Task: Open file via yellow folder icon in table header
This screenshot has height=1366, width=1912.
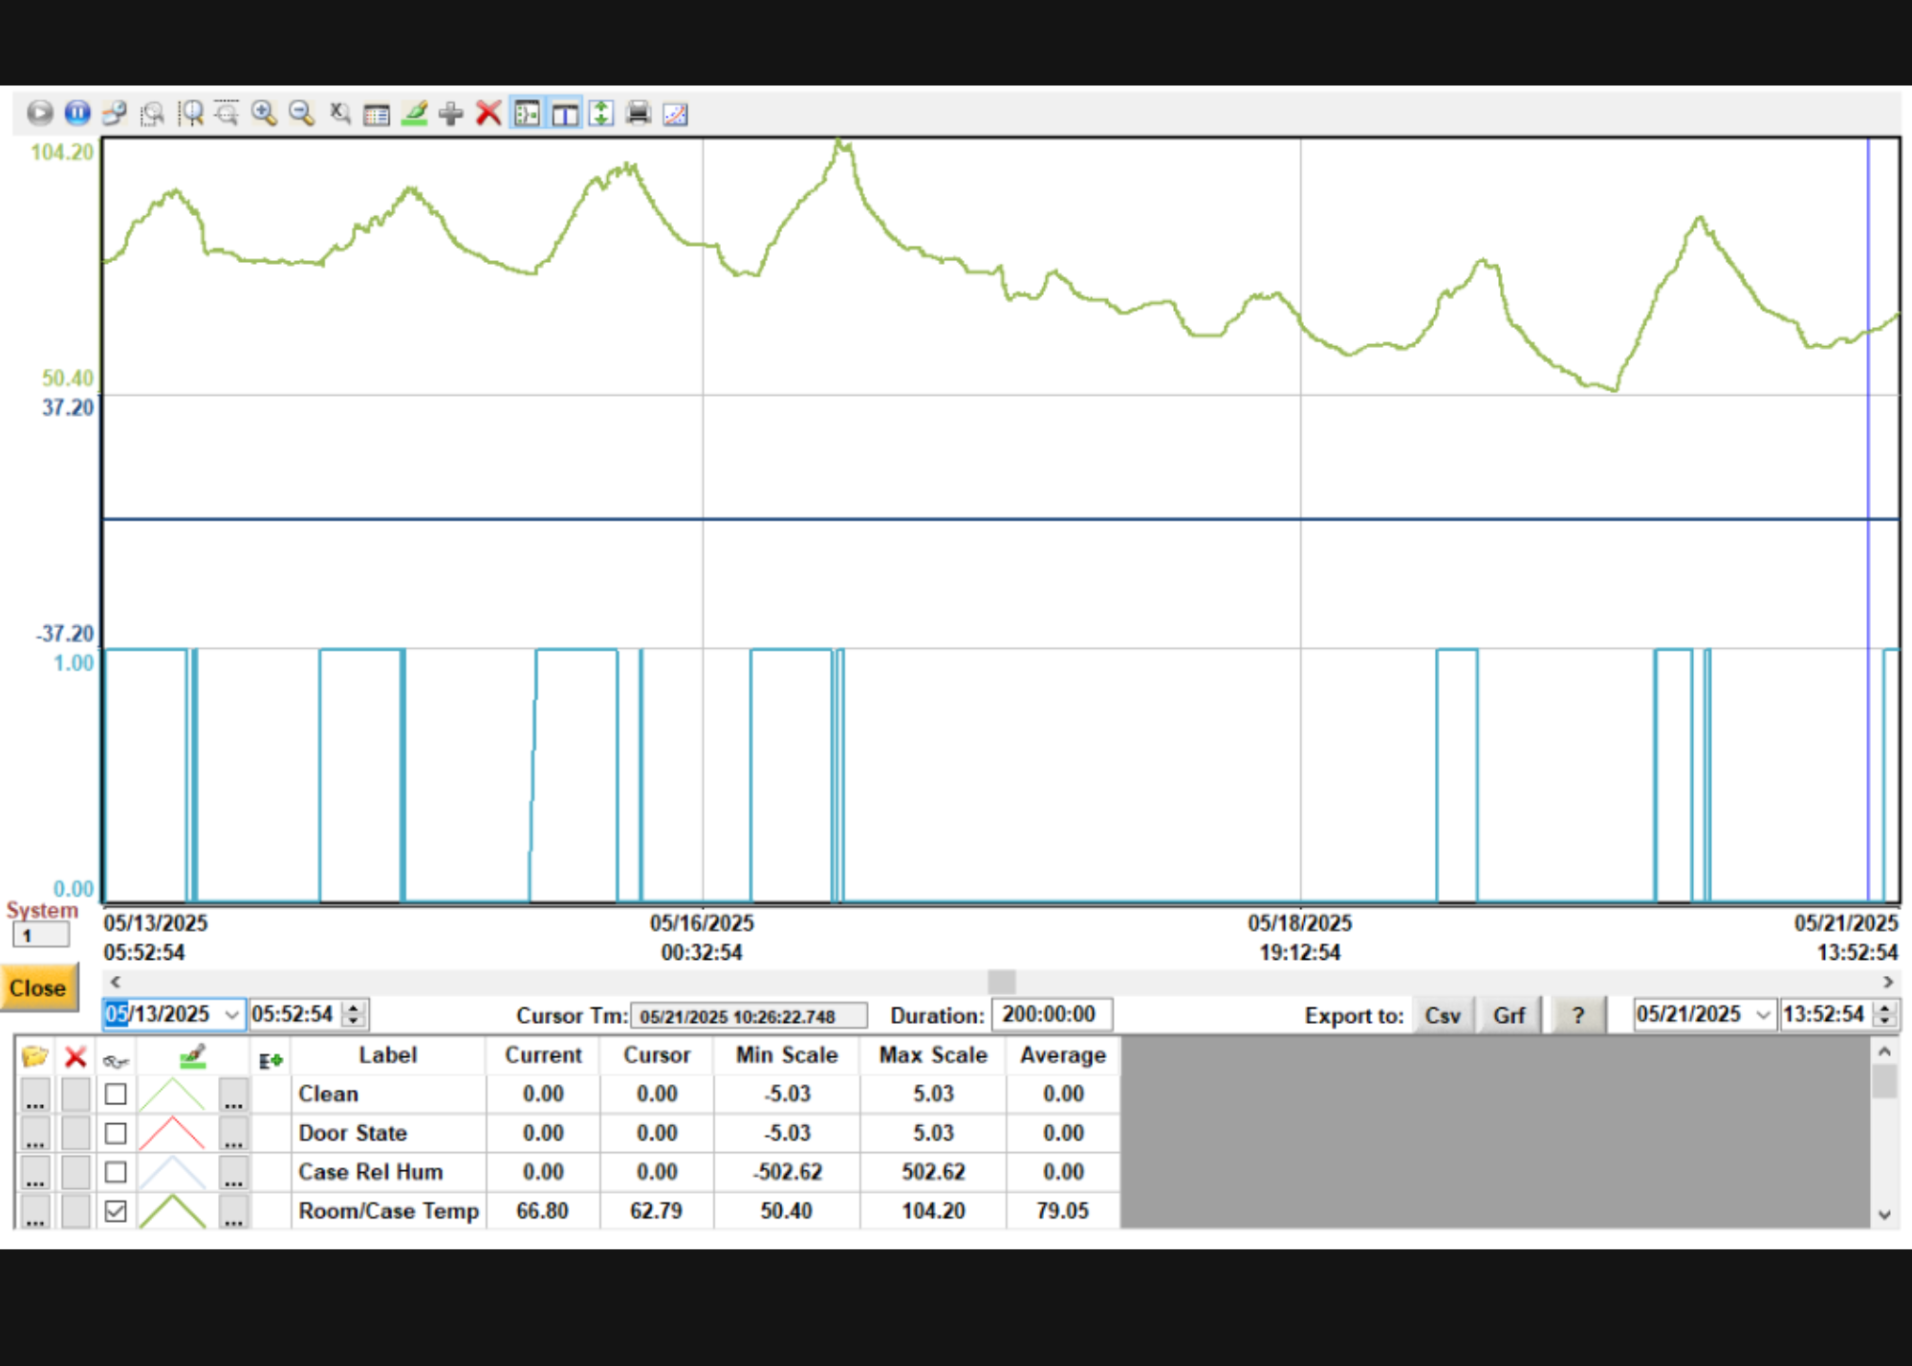Action: pyautogui.click(x=35, y=1056)
